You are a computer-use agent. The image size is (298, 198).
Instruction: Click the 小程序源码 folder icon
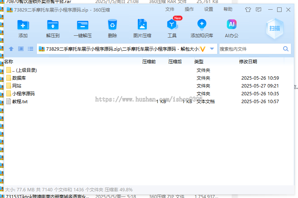[9, 93]
